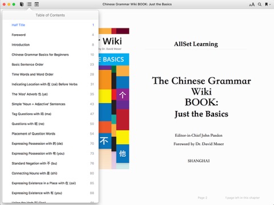Click the book title heading on page
The image size is (274, 205).
pyautogui.click(x=202, y=97)
